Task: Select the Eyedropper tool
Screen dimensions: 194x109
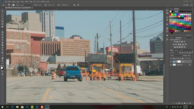Action: (x=2, y=24)
